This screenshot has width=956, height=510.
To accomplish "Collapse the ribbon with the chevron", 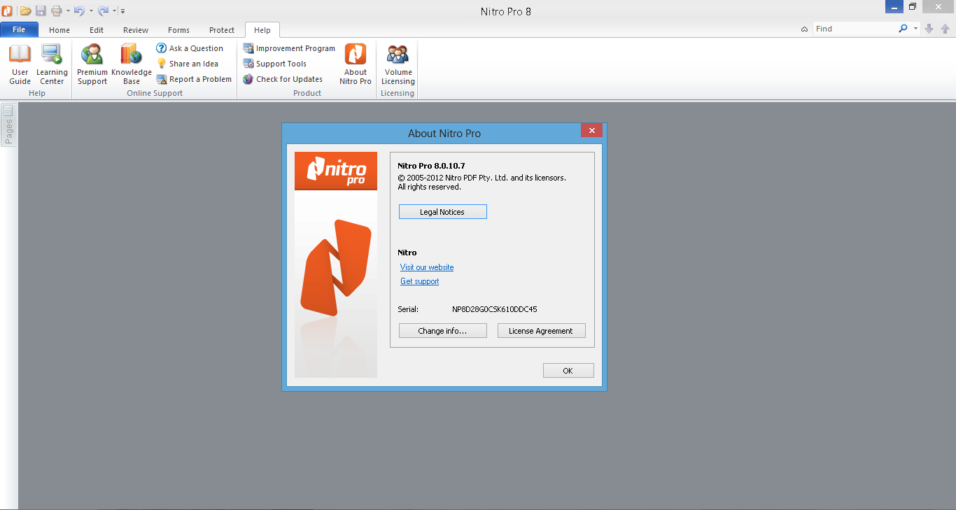I will [x=805, y=29].
